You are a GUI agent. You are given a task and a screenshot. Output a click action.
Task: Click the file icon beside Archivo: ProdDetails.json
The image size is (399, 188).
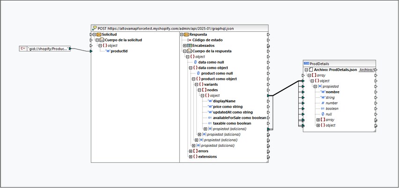(x=310, y=70)
